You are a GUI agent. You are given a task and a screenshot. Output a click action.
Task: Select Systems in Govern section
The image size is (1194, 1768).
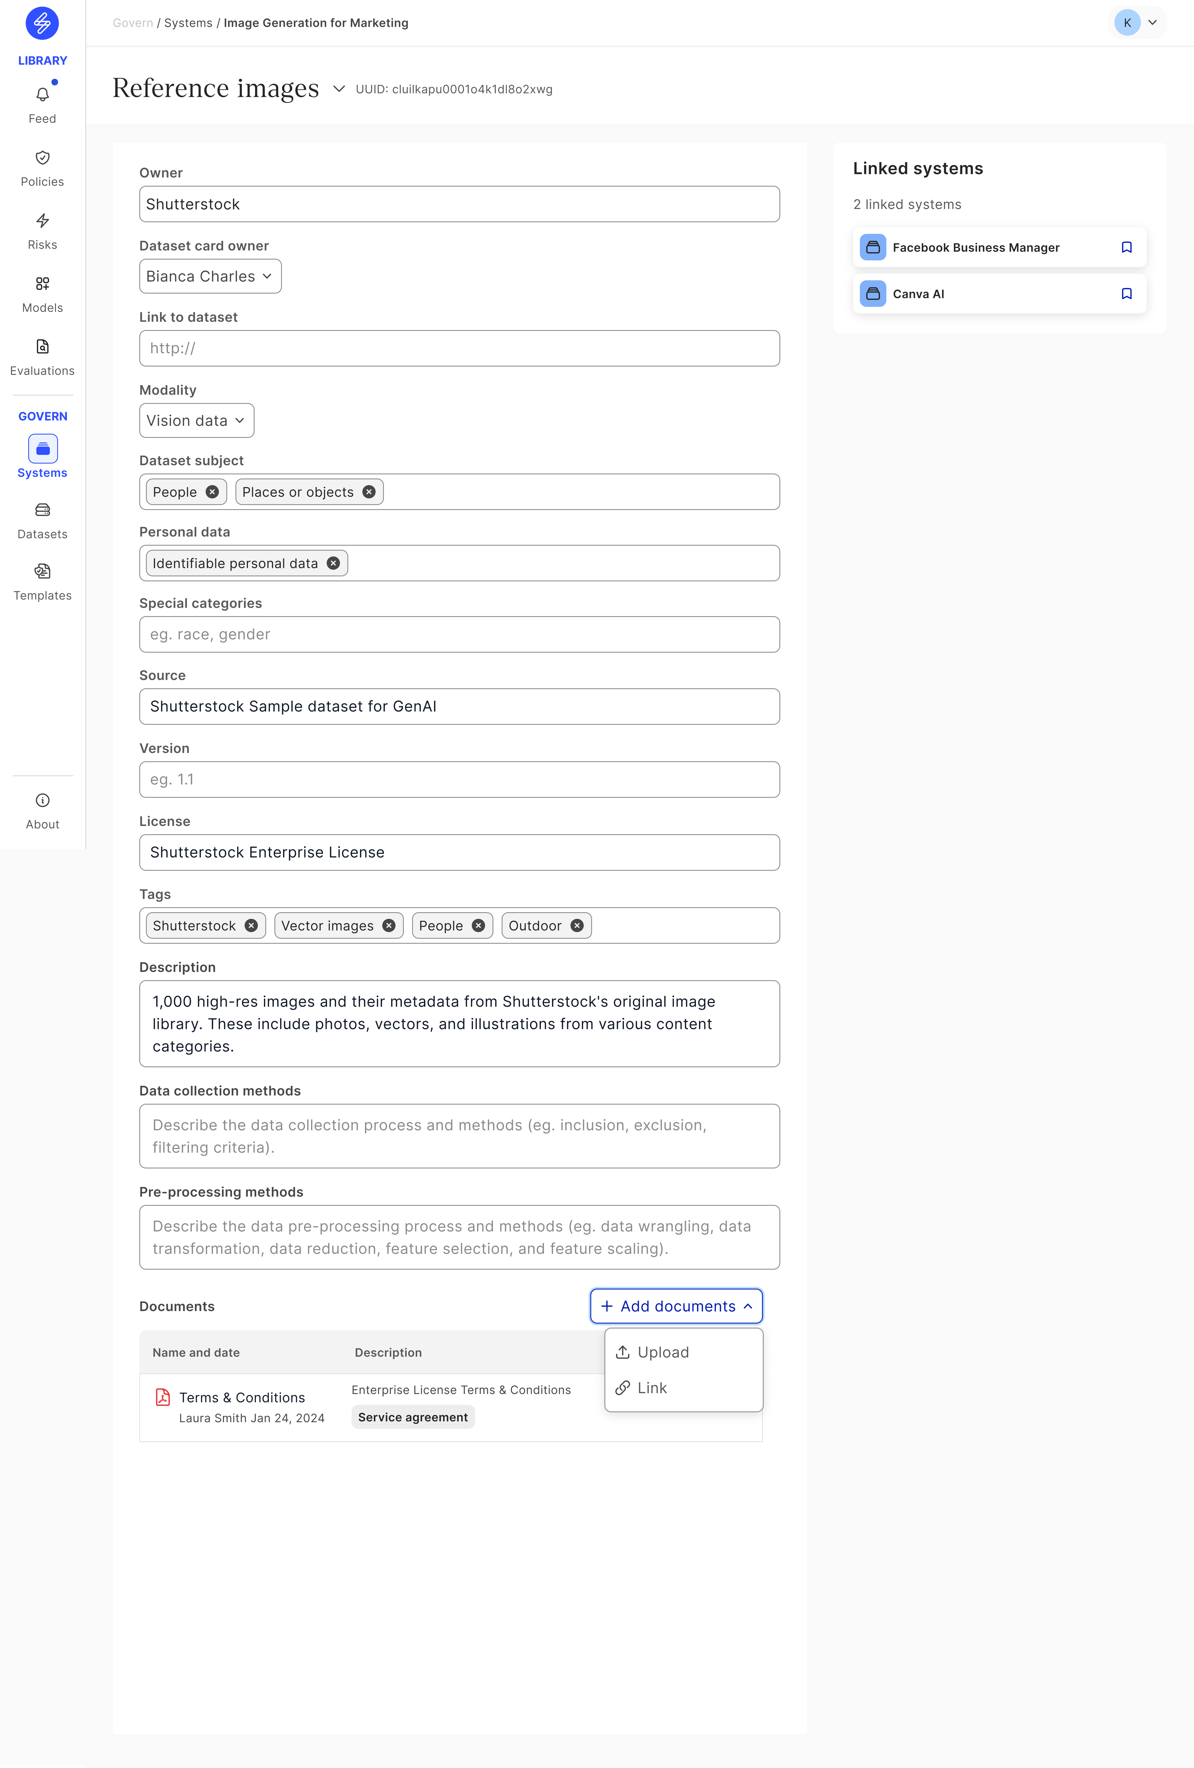tap(43, 456)
